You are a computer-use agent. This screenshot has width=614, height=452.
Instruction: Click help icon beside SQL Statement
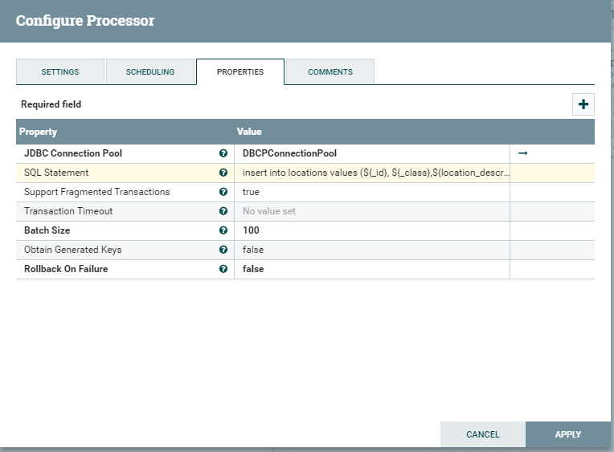[x=223, y=173]
